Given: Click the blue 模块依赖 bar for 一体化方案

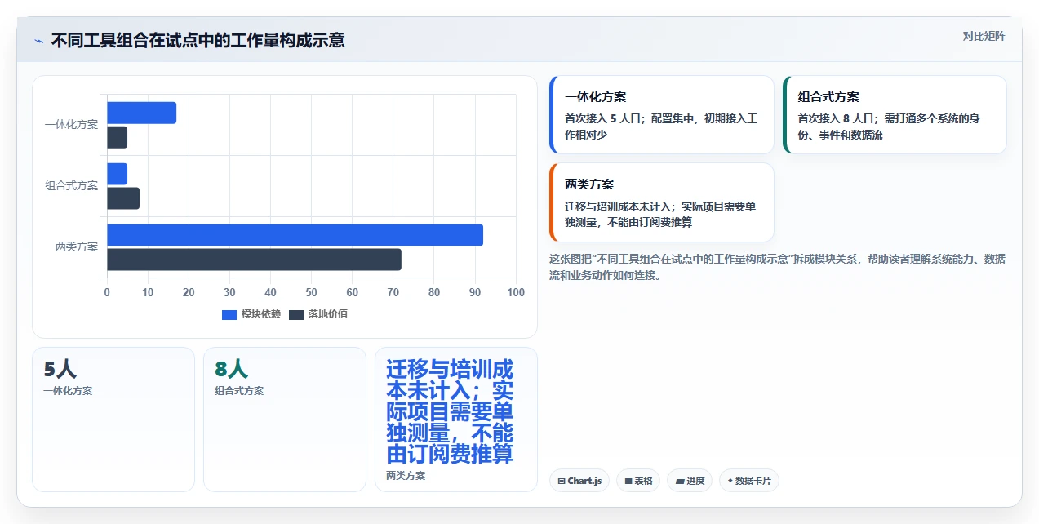Looking at the screenshot, I should (142, 113).
